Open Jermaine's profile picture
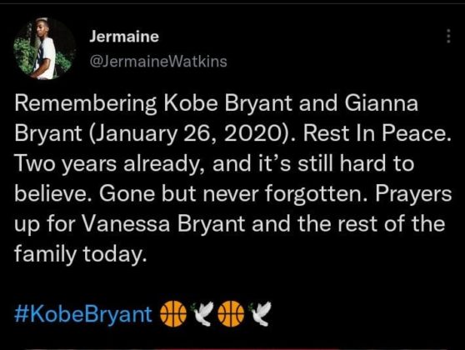This screenshot has width=465, height=350. [x=44, y=48]
